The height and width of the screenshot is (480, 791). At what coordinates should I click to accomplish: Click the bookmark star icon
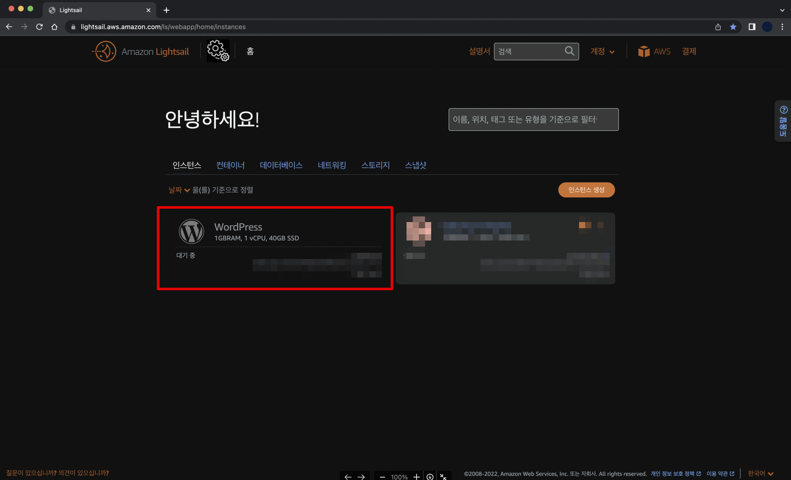pyautogui.click(x=733, y=27)
